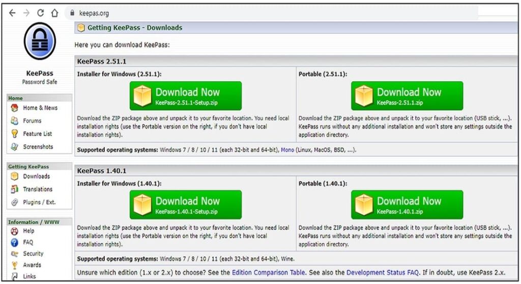Viewport: 521px width, 284px height.
Task: Download portable KeePass-2.51.1.zip
Action: click(x=407, y=96)
